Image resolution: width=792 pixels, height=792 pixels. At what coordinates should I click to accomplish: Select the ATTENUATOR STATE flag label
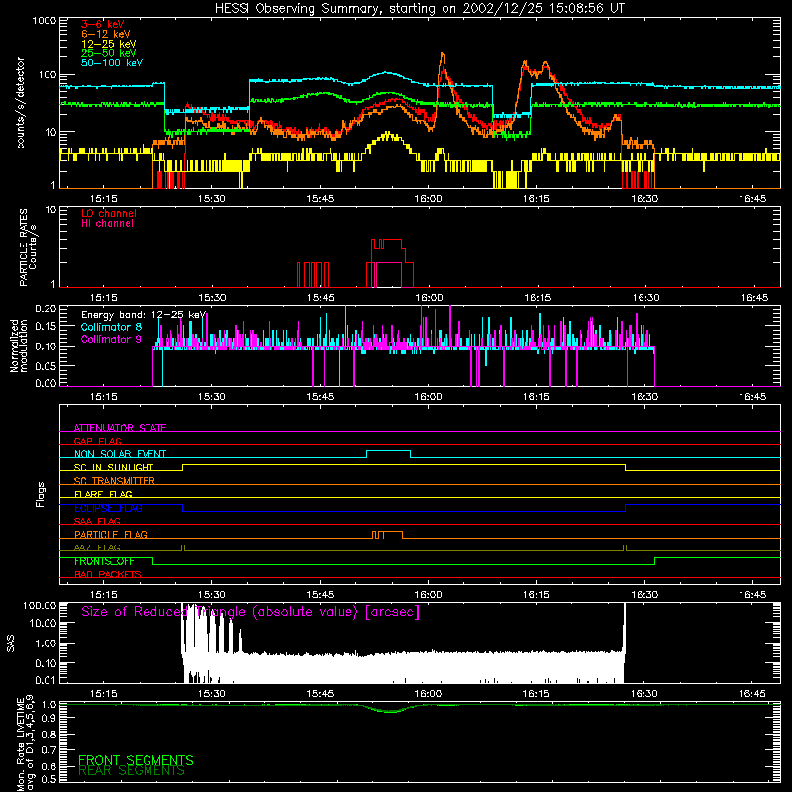pos(120,428)
